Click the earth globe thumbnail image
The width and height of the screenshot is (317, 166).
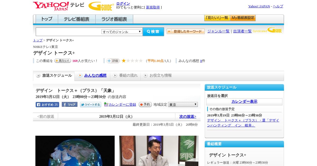click(x=75, y=151)
